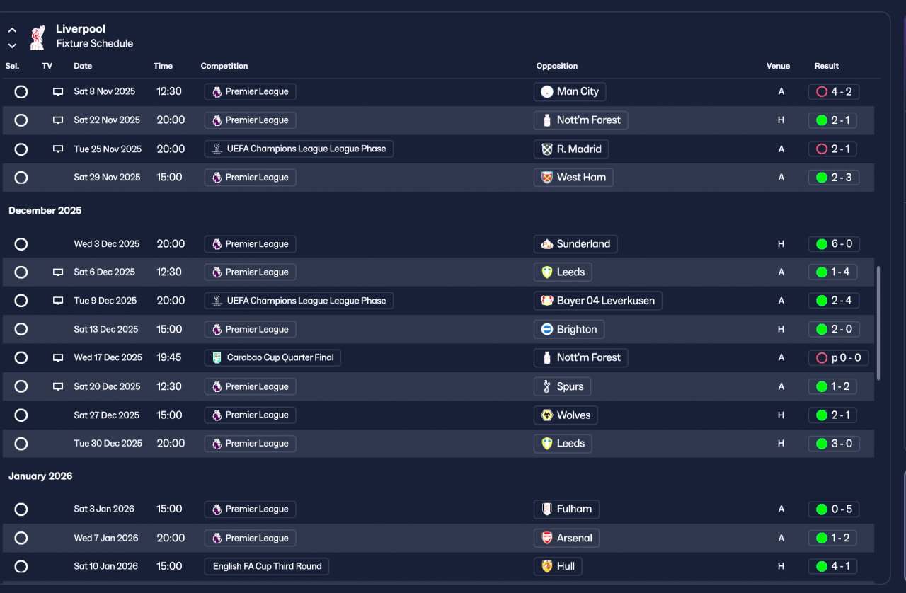Open the 6 - 0 Sunderland result
906x593 pixels.
833,244
